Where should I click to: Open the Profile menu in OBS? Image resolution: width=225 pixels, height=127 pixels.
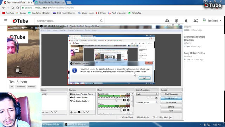click(x=63, y=30)
